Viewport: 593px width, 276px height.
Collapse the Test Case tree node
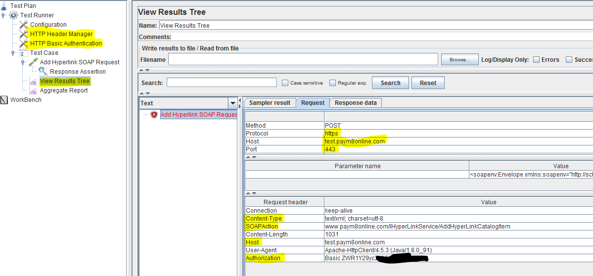[12, 53]
